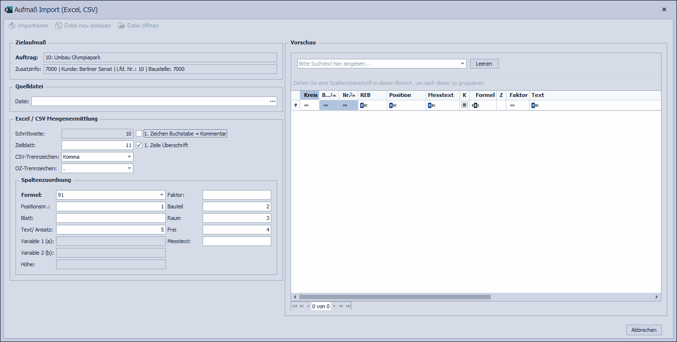Click the ellipsis browse button in Datei field

coord(273,101)
